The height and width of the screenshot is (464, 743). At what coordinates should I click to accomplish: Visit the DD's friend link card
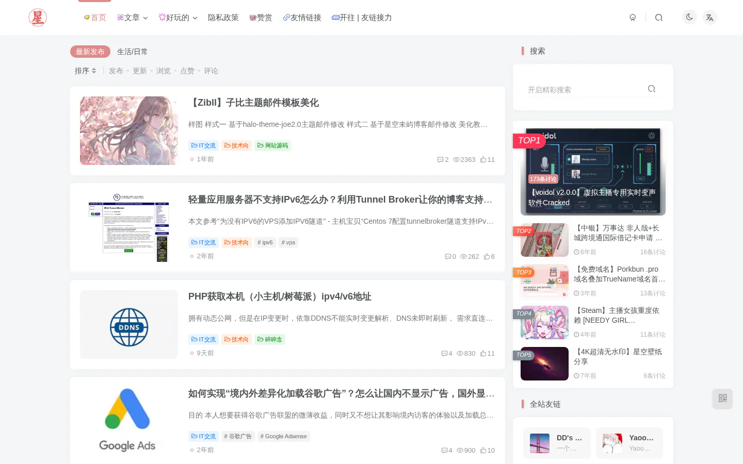pos(557,443)
